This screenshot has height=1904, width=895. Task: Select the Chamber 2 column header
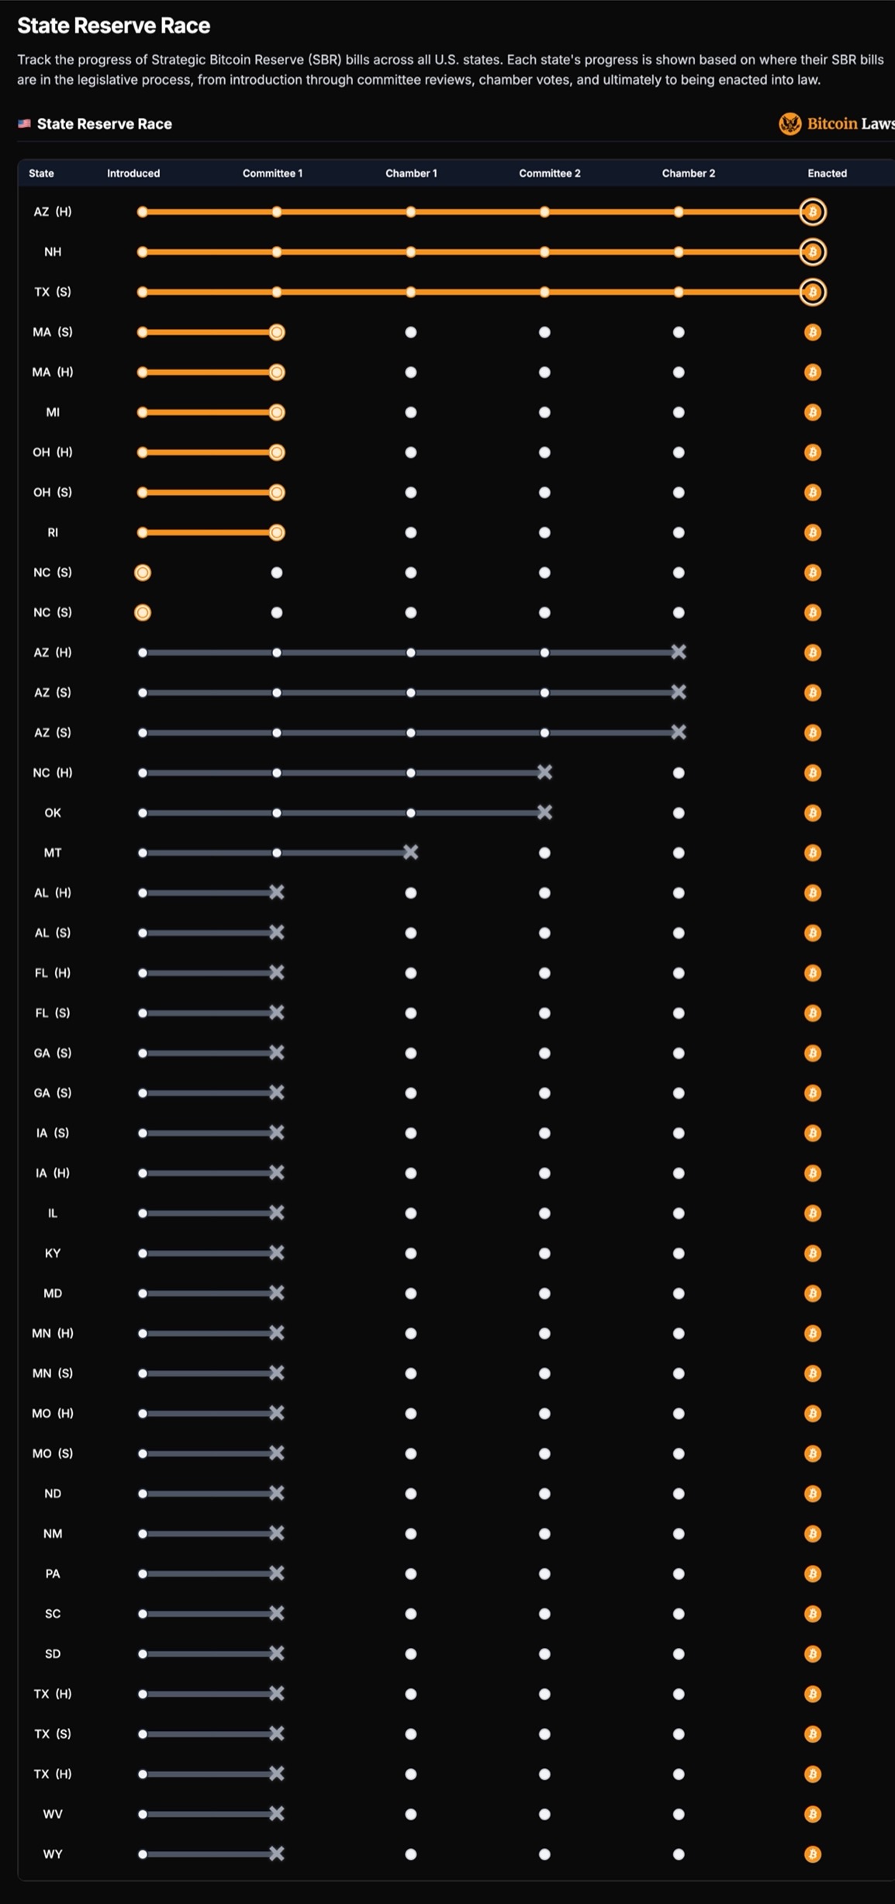pos(688,173)
